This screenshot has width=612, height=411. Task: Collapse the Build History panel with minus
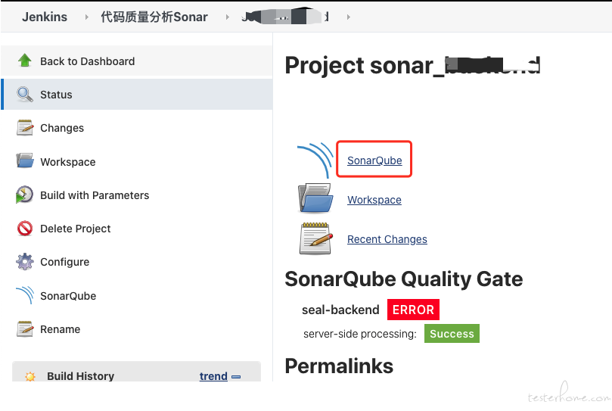(236, 377)
